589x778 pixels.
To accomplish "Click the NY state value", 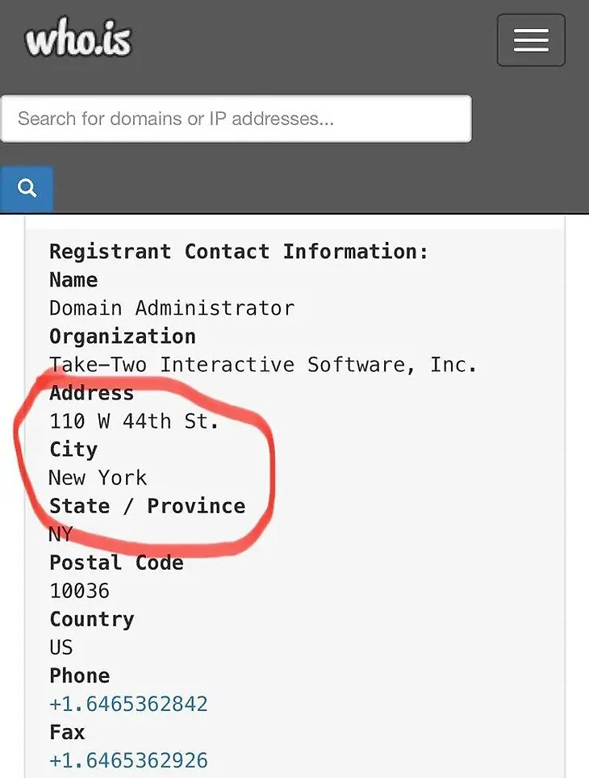I will pos(61,534).
